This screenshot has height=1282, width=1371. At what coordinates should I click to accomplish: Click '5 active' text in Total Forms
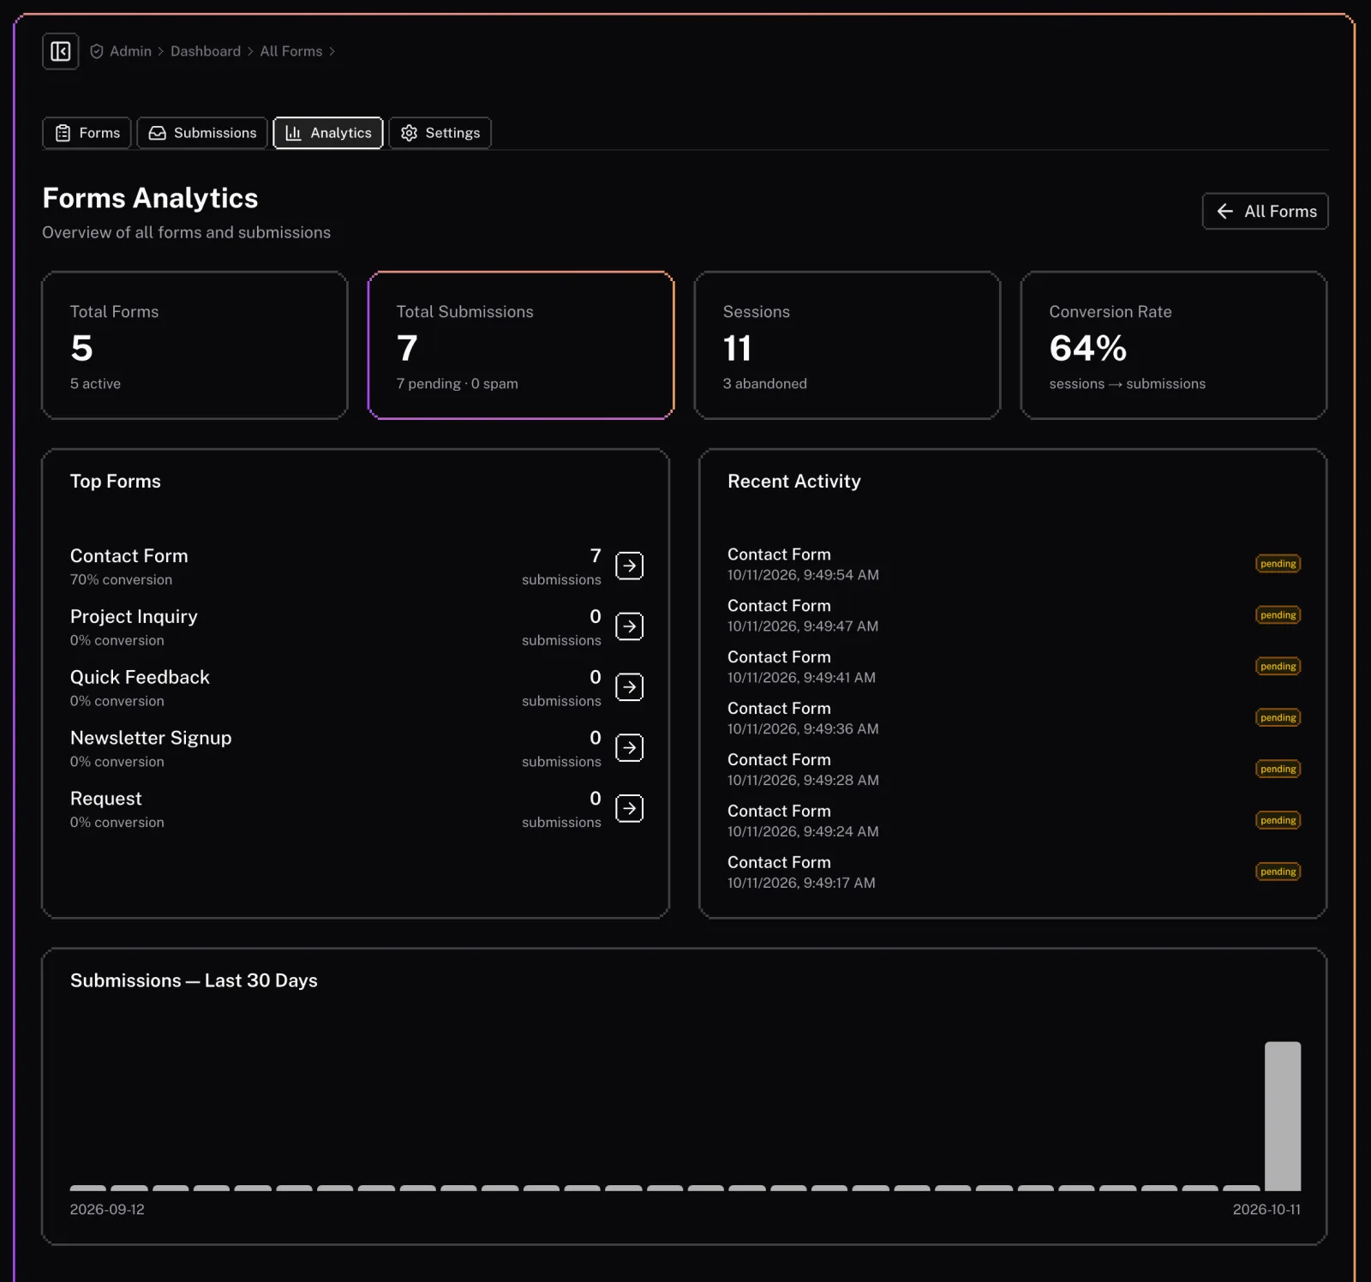click(95, 384)
